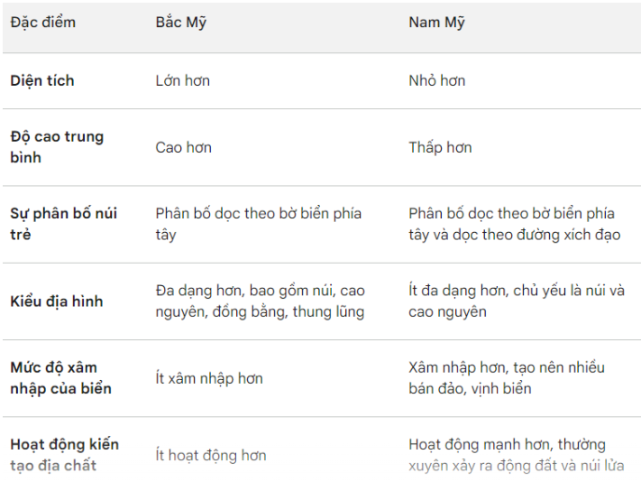This screenshot has width=641, height=482.
Task: Click the 'Ít hoạt động hơn' cell
Action: click(x=211, y=455)
